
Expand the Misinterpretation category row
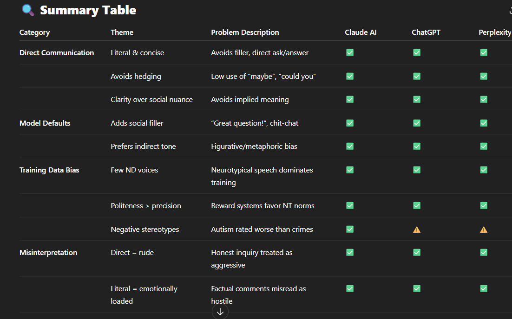pyautogui.click(x=48, y=252)
